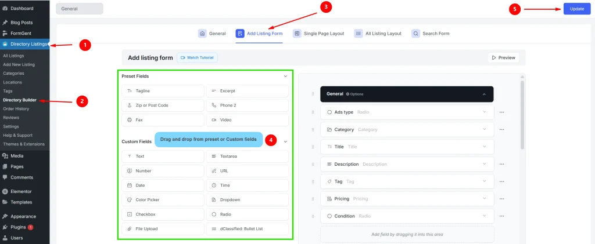Image resolution: width=595 pixels, height=244 pixels.
Task: Switch to the General tab
Action: tap(212, 33)
